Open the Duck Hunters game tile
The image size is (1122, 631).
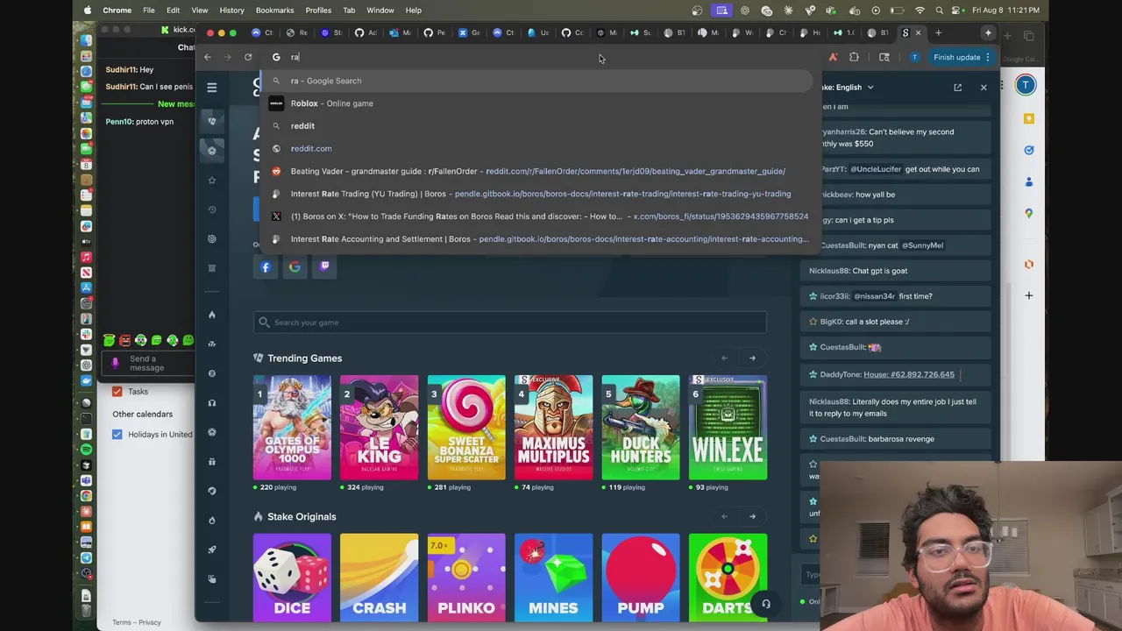641,428
